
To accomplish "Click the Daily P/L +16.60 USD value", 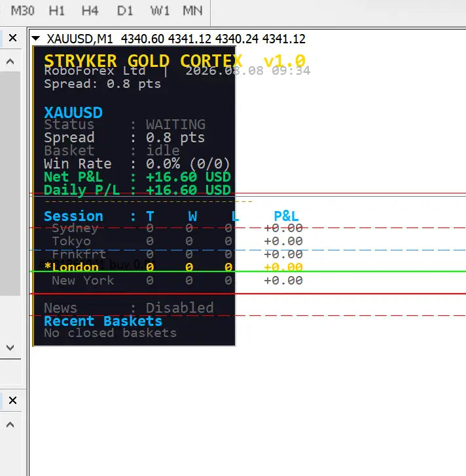I will (x=188, y=190).
